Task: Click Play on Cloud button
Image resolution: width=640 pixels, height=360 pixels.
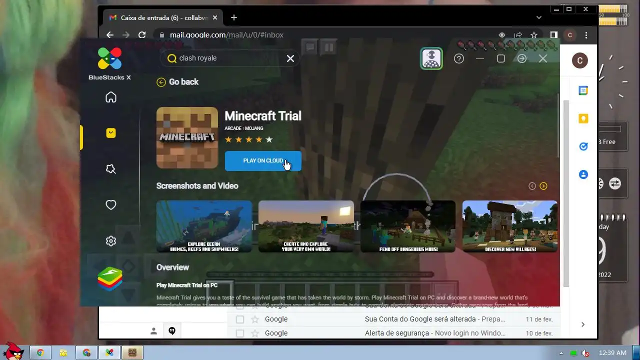Action: pos(263,160)
